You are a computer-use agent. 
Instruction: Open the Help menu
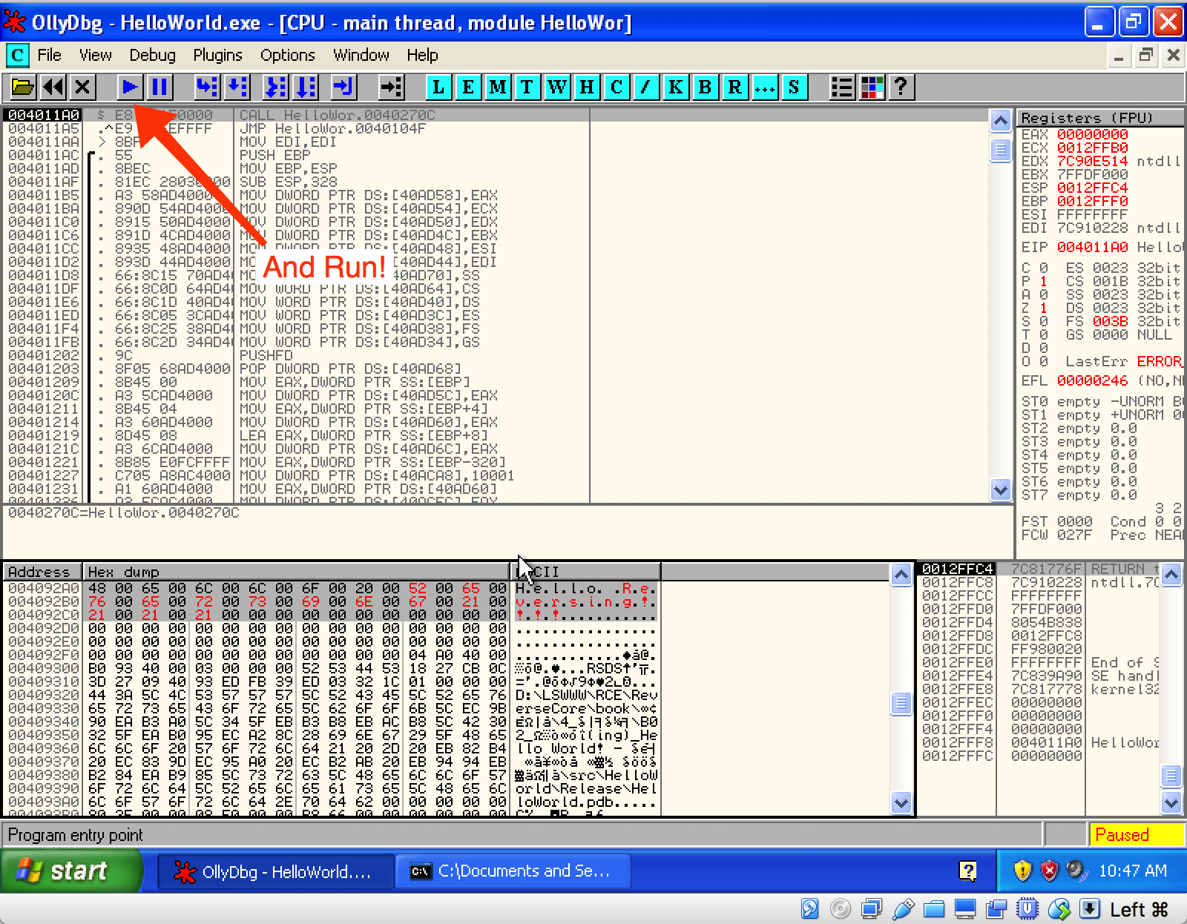422,55
